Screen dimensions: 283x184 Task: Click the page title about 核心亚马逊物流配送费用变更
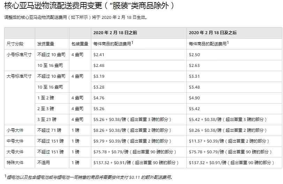(x=89, y=6)
